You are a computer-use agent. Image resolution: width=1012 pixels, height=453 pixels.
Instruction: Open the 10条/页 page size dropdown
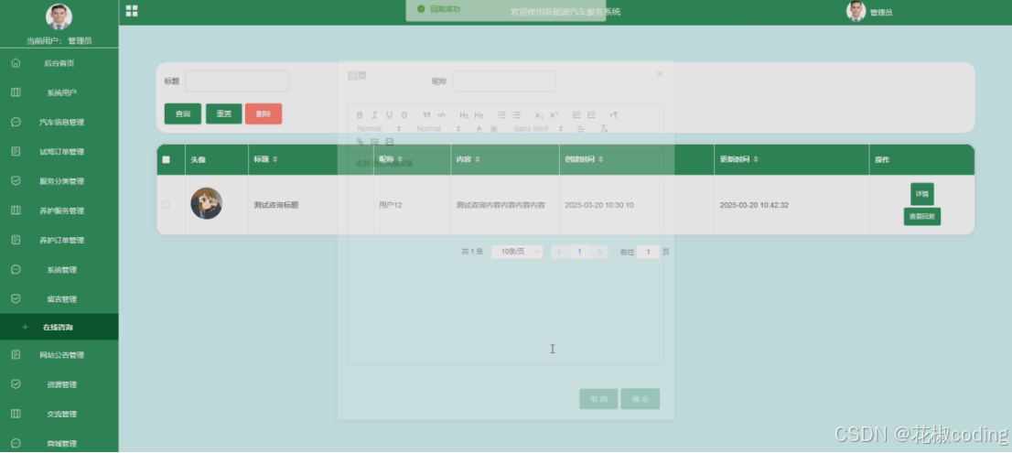coord(517,252)
